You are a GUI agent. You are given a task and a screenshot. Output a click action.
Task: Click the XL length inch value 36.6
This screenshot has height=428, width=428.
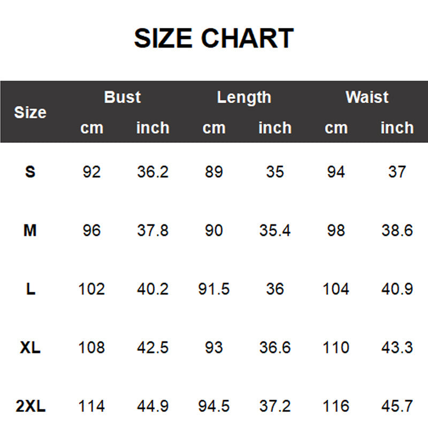[275, 348]
